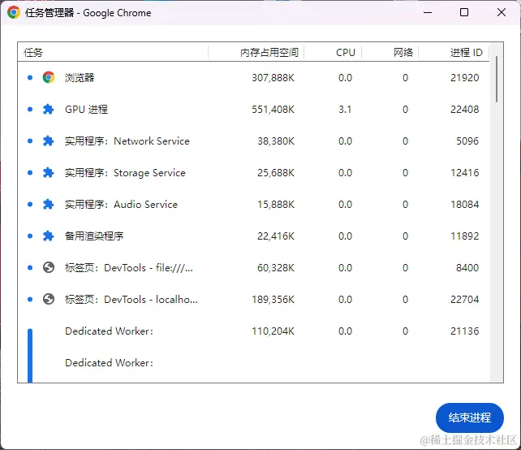Image resolution: width=521 pixels, height=450 pixels.
Task: Click memory value 38,380K
Action: point(276,141)
